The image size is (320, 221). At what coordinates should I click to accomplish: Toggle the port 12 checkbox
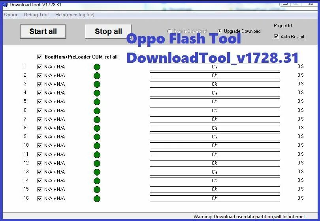click(40, 163)
